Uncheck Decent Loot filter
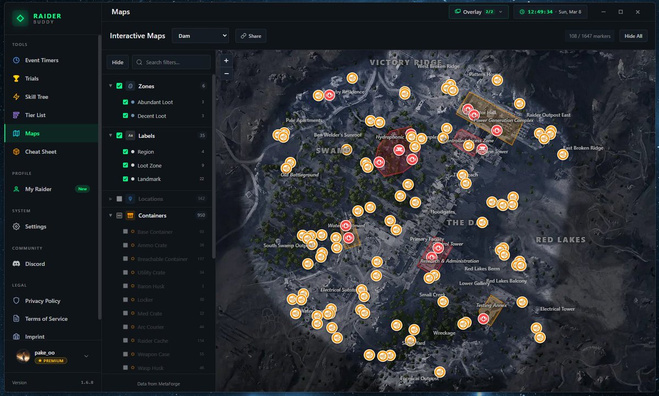This screenshot has height=396, width=659. [x=126, y=116]
